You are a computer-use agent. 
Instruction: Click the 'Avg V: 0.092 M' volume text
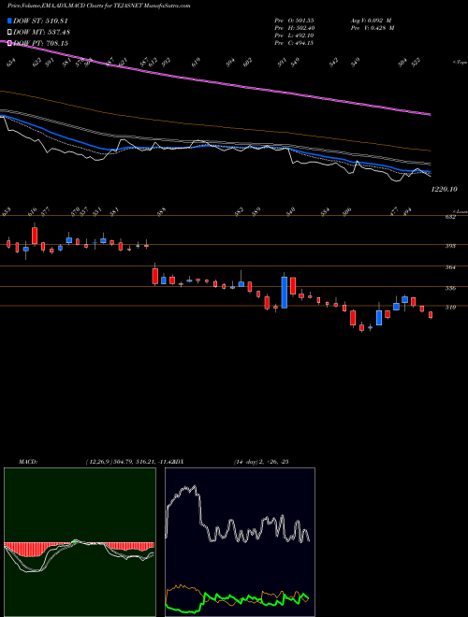[371, 20]
